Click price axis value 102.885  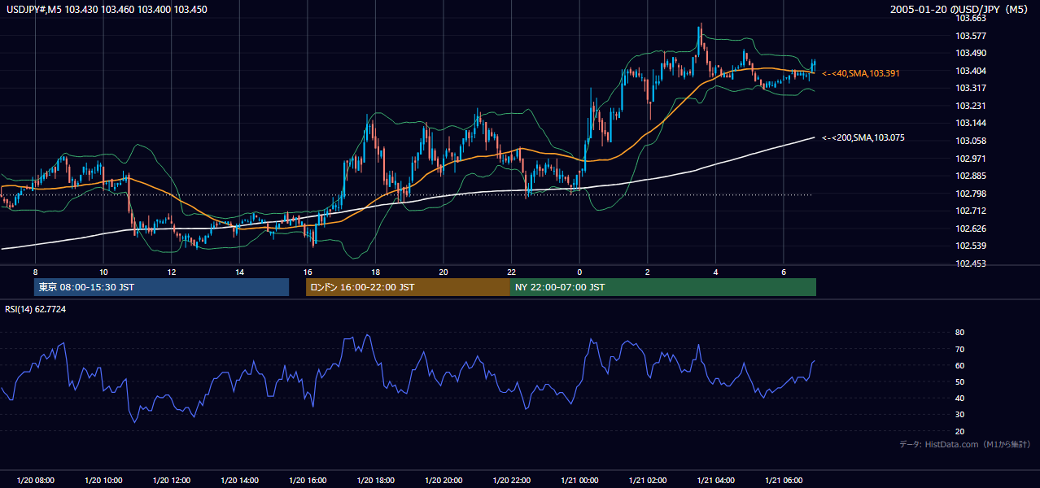click(x=971, y=176)
